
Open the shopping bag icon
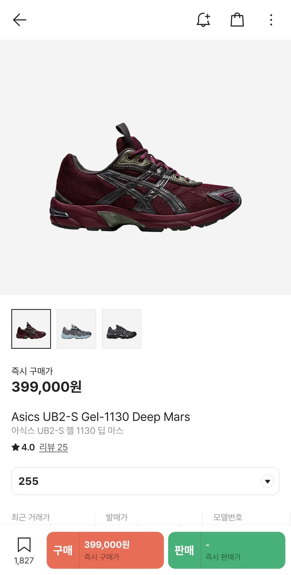[x=237, y=20]
